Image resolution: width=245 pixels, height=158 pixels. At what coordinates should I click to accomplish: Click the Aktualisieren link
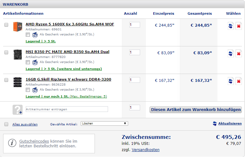[230, 124]
